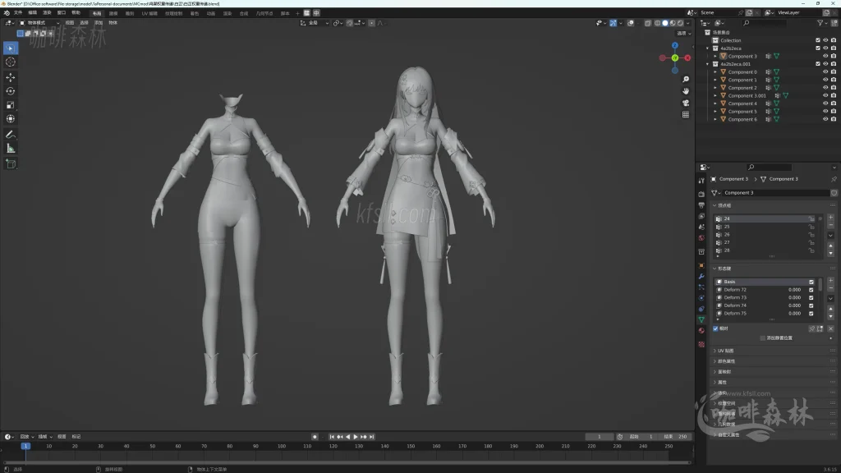The height and width of the screenshot is (473, 841).
Task: Switch to the Geometry Nodes workspace tab
Action: (264, 13)
